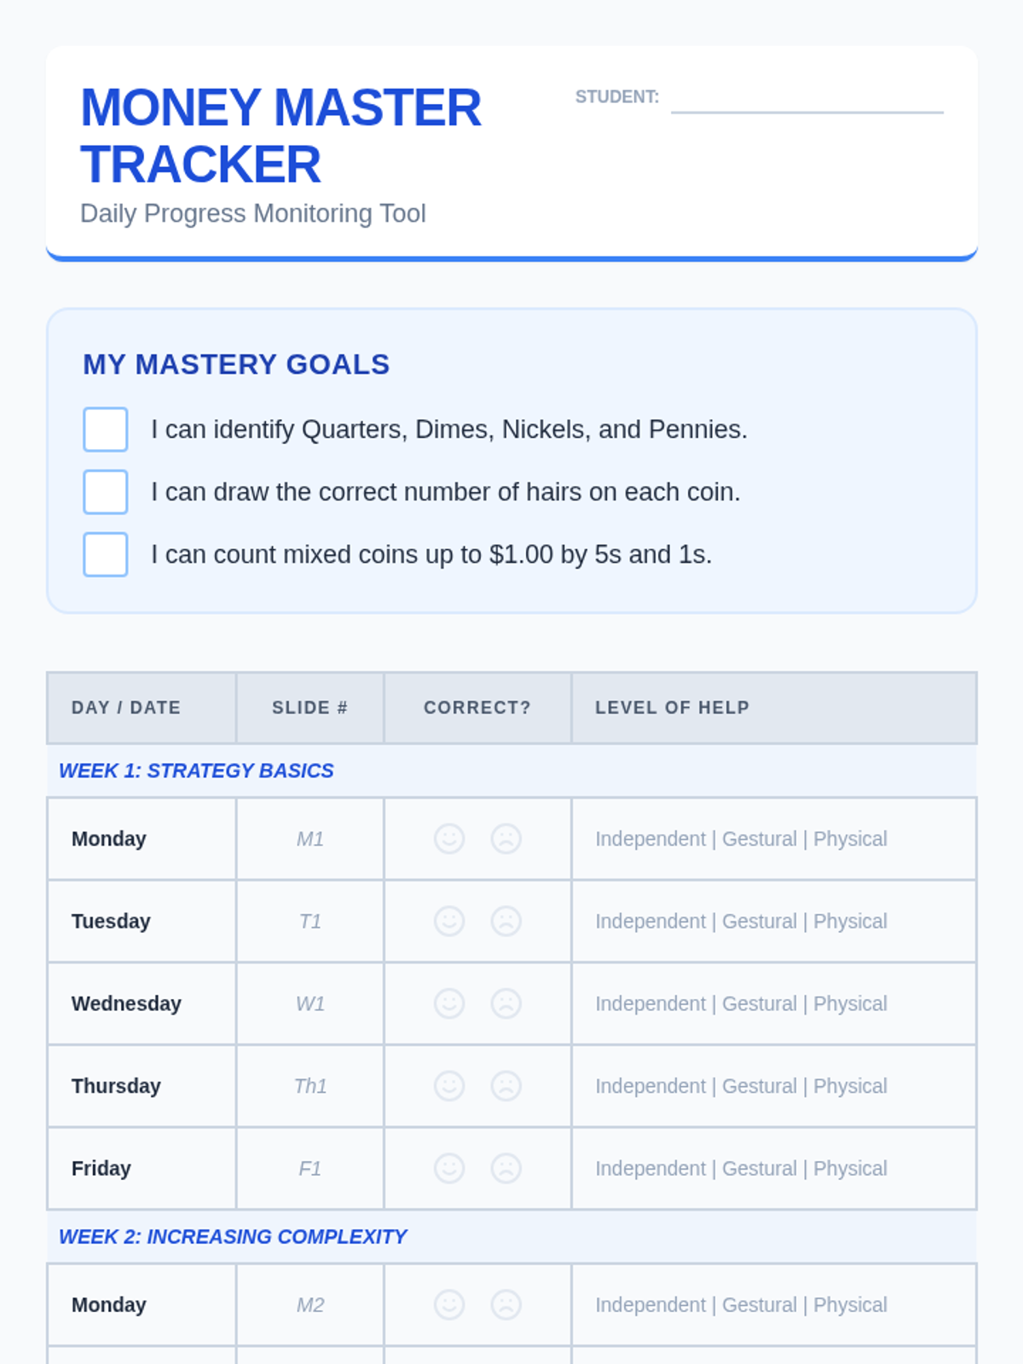Select the happy face for Thursday
The height and width of the screenshot is (1364, 1023).
tap(449, 1086)
